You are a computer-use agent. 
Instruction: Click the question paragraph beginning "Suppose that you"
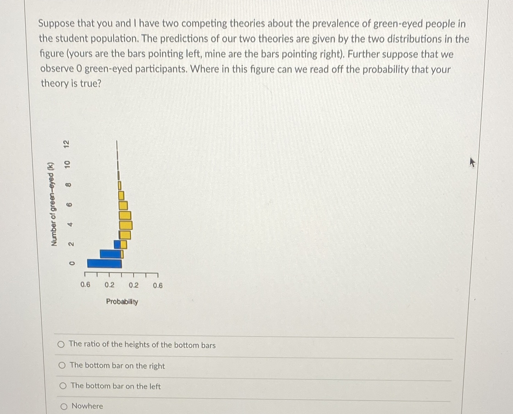click(x=254, y=53)
